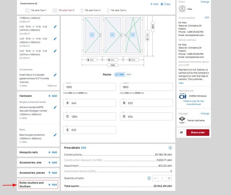Increase the quantity of sets with plus
Image resolution: width=231 pixels, height=195 pixels.
point(169,178)
